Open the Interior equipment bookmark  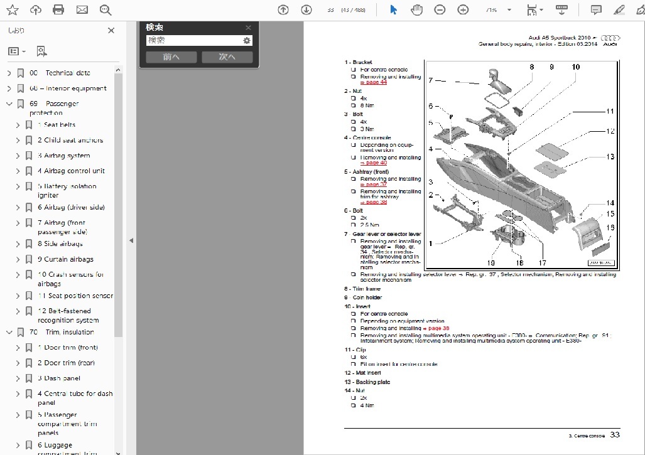pos(68,88)
